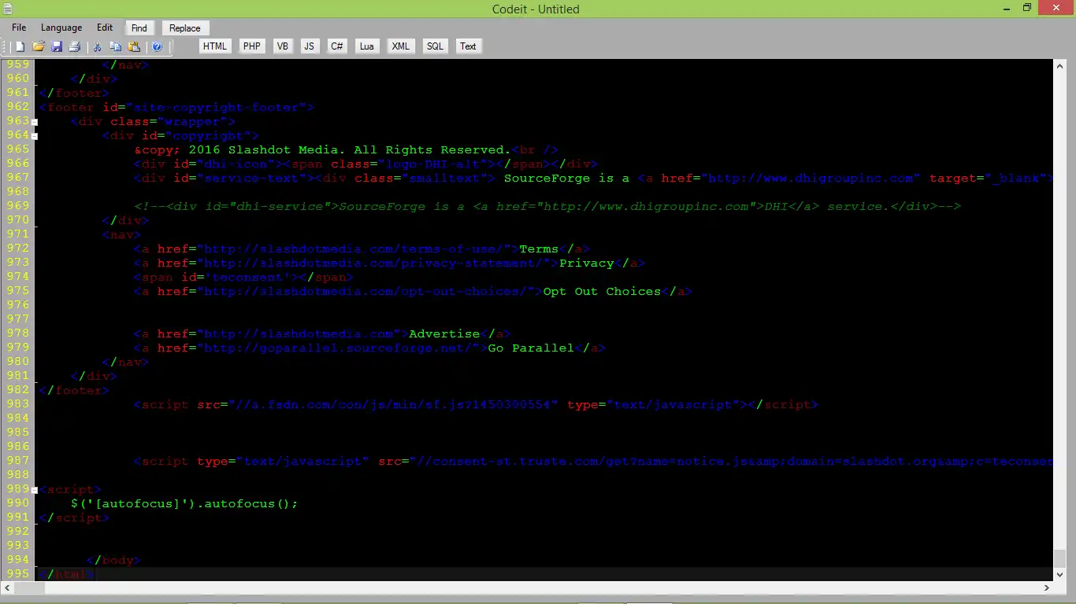The width and height of the screenshot is (1076, 604).
Task: Click the closing </body> tag
Action: pos(113,561)
